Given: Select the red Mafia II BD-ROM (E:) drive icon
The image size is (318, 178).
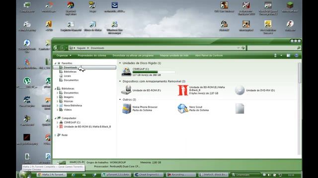Looking at the screenshot, I should pyautogui.click(x=183, y=90).
